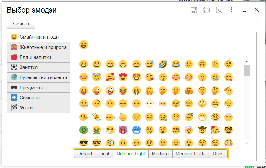This screenshot has height=168, width=266.
Task: Switch to Еда и напитки category
Action: (38, 57)
